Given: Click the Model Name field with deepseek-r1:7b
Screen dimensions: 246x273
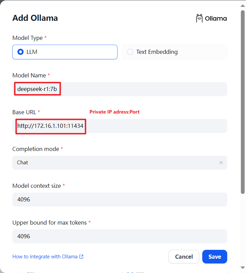Looking at the screenshot, I should click(120, 89).
